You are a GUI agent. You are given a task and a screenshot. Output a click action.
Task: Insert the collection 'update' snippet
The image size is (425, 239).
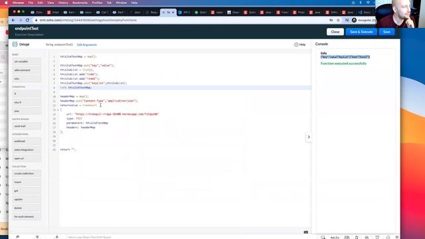(27, 199)
